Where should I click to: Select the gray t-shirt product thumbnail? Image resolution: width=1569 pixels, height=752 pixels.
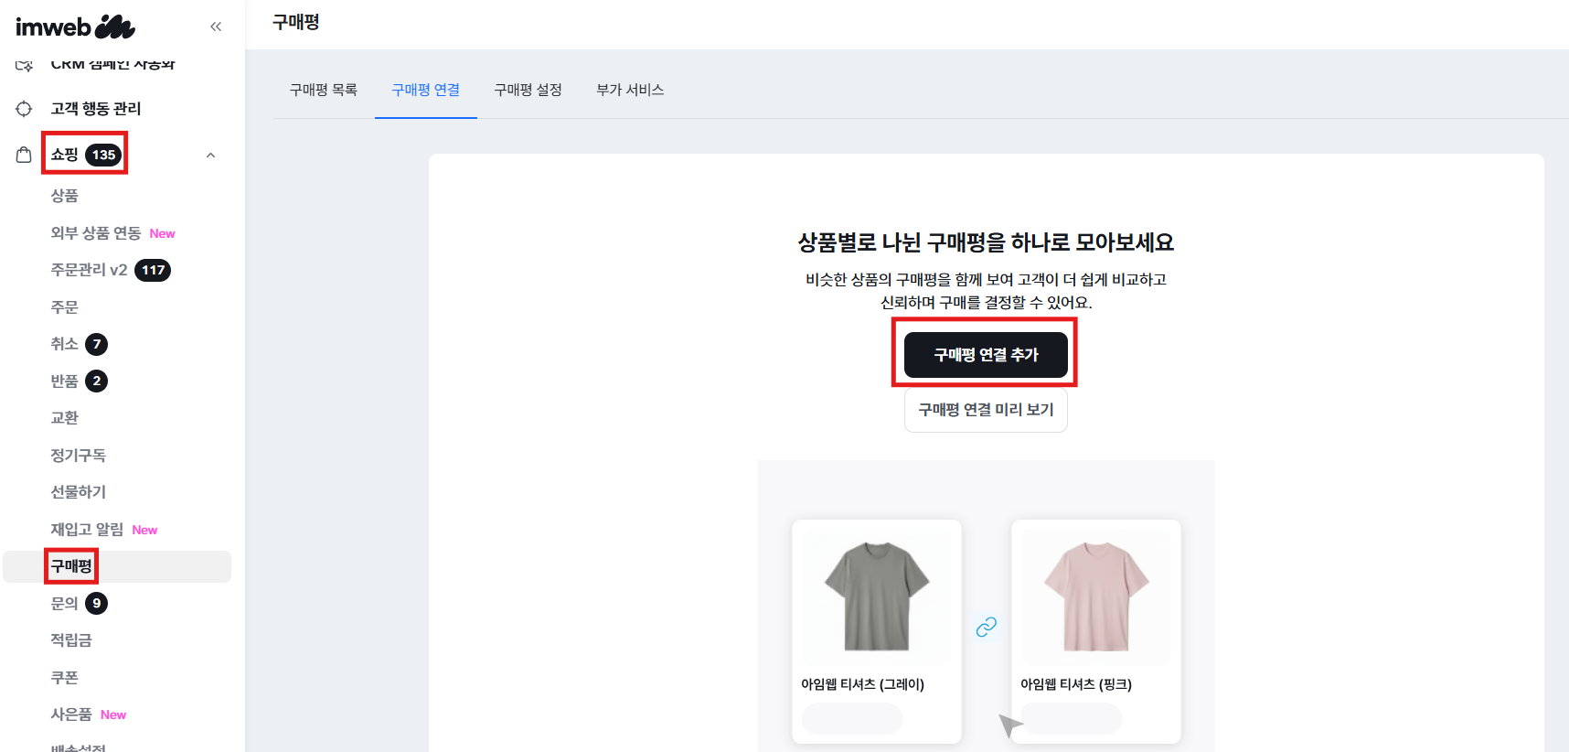point(876,596)
